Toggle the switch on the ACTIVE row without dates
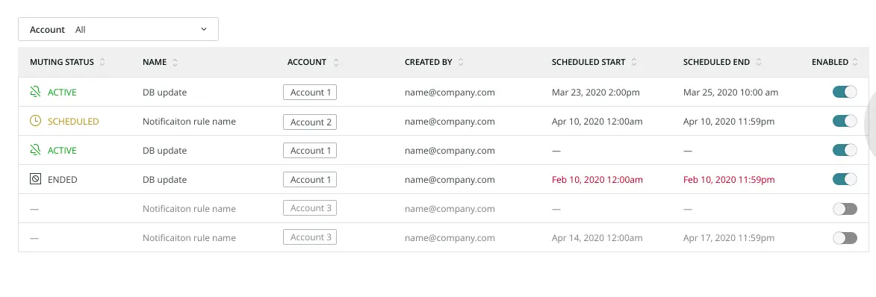Screen dimensions: 876x297 click(845, 150)
